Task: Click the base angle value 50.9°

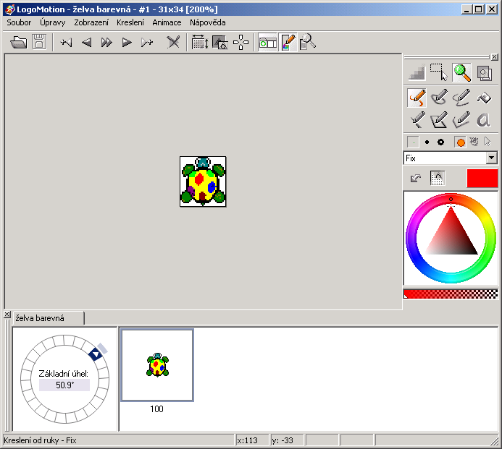Action: click(64, 385)
